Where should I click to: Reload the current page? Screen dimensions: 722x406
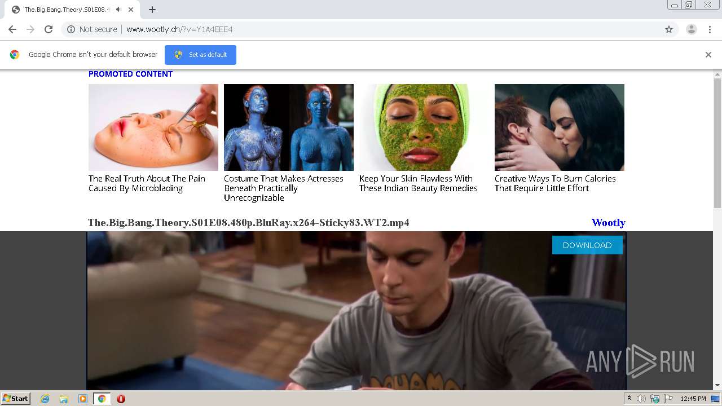(x=49, y=29)
